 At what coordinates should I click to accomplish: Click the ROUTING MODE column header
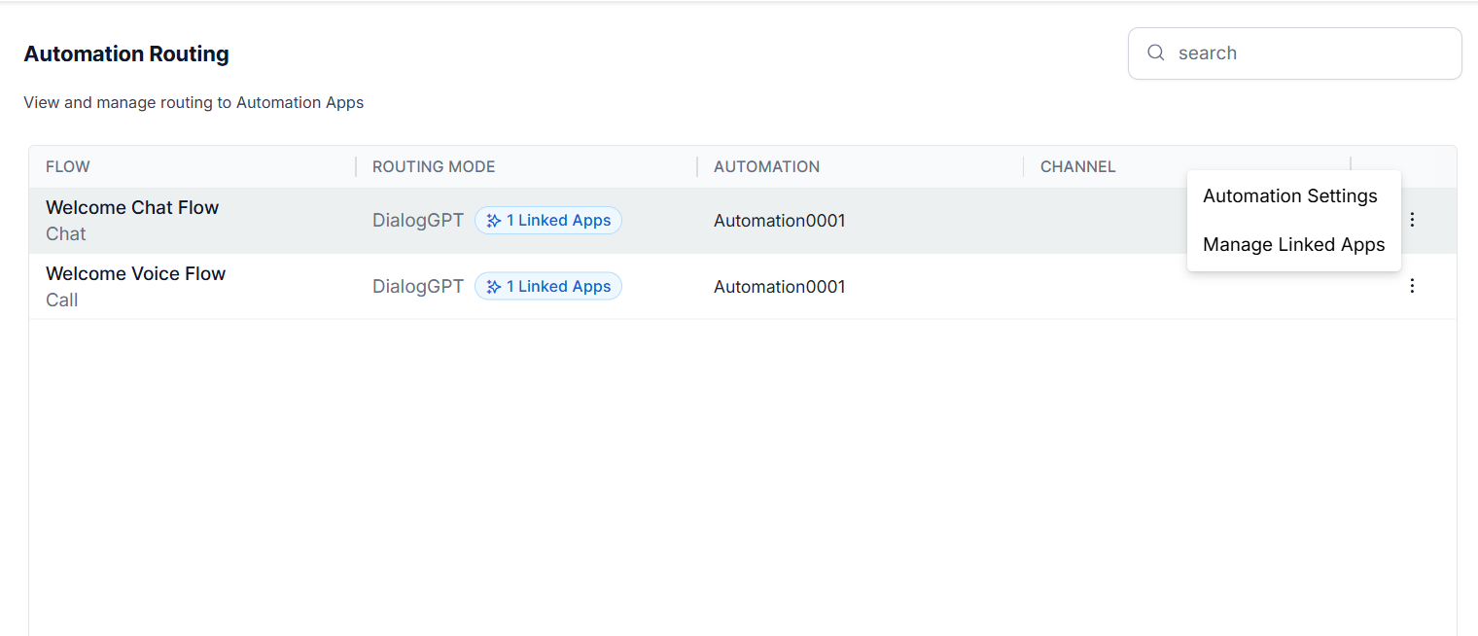click(434, 167)
